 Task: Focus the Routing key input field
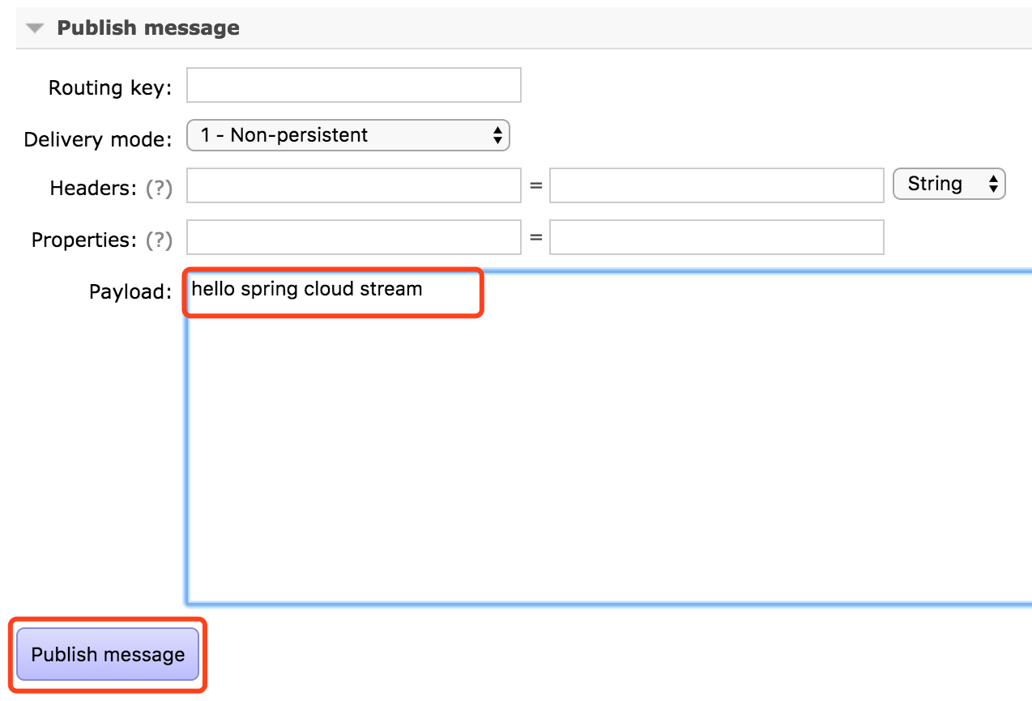(x=354, y=85)
